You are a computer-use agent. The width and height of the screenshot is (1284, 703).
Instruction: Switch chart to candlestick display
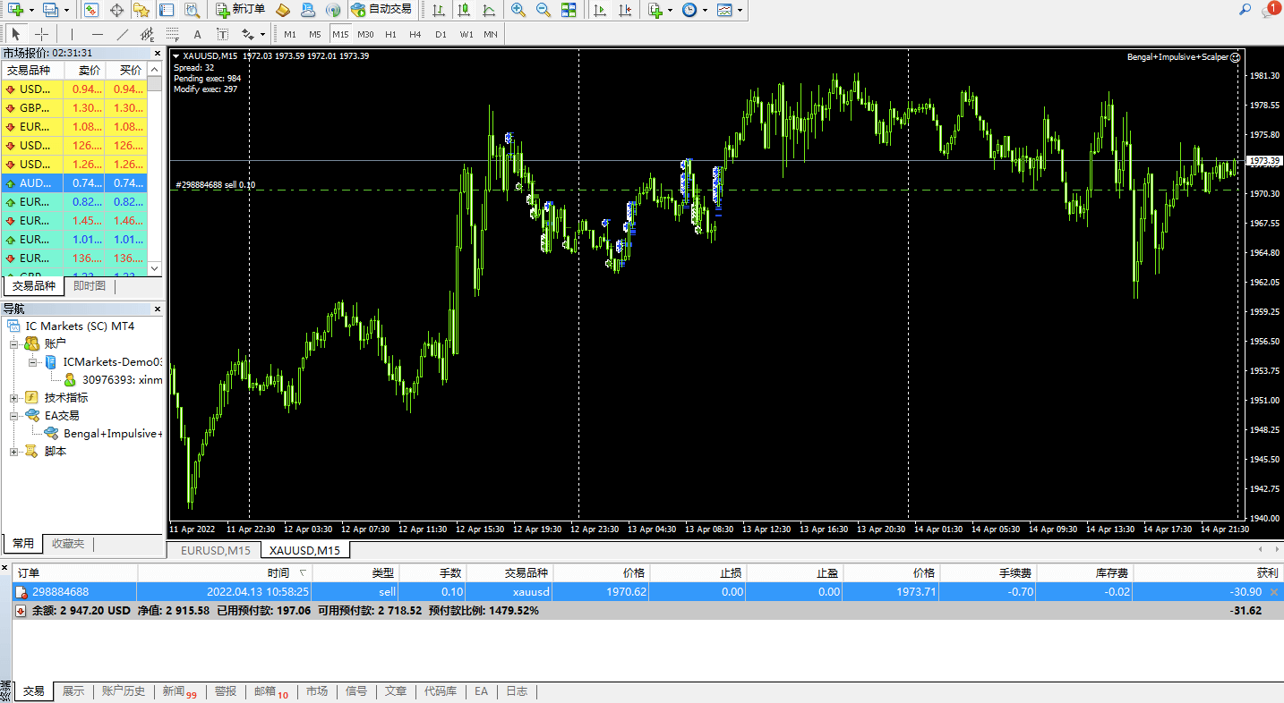(x=464, y=10)
